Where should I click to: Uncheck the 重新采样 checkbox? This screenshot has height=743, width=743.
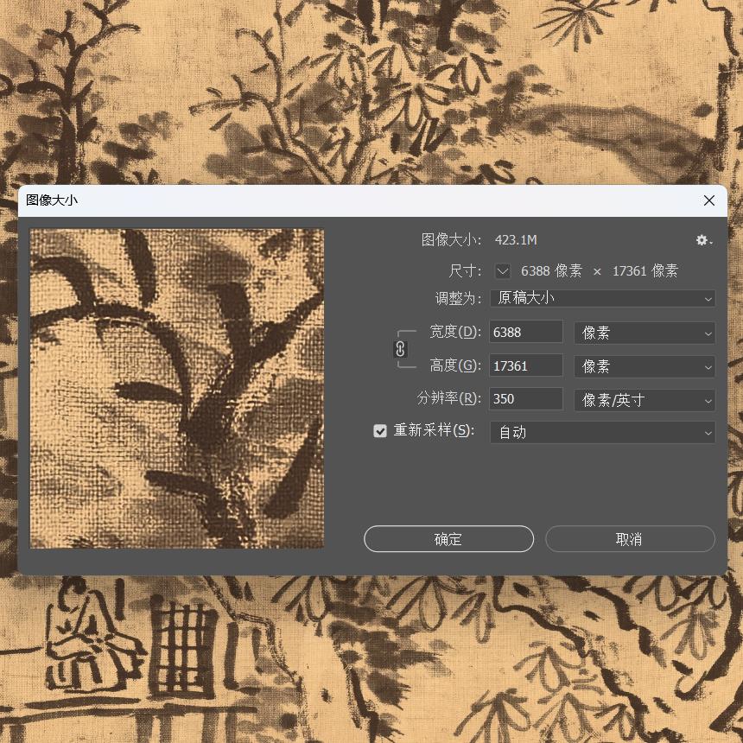[380, 431]
